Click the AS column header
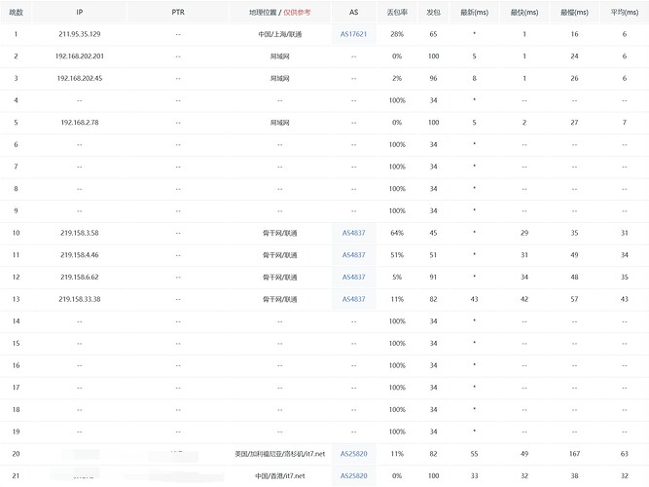This screenshot has height=487, width=649. [x=353, y=12]
